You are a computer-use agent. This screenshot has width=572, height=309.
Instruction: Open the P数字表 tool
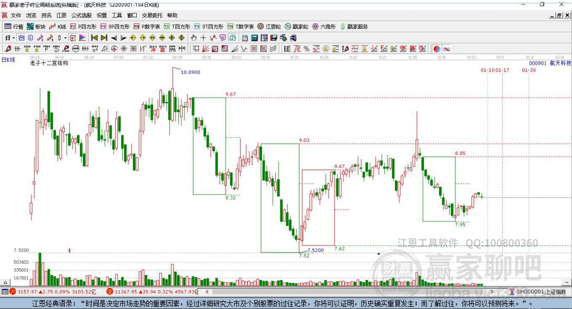tap(147, 27)
